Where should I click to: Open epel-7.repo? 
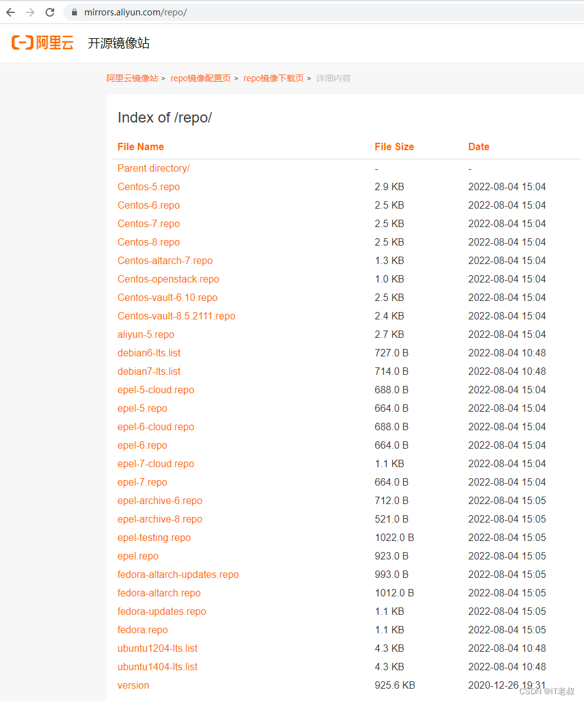click(x=142, y=483)
